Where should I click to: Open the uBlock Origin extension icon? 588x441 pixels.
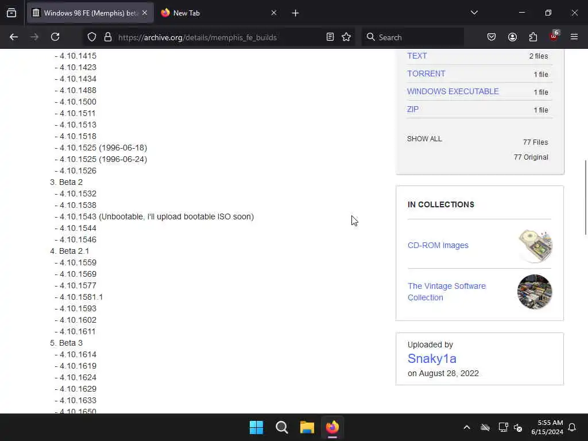(x=554, y=36)
